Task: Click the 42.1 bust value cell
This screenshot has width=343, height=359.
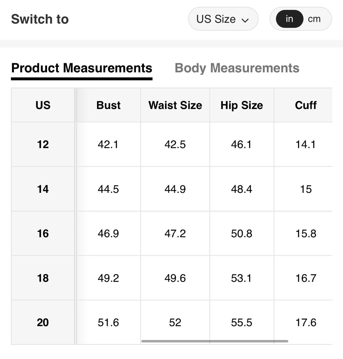Action: [108, 144]
